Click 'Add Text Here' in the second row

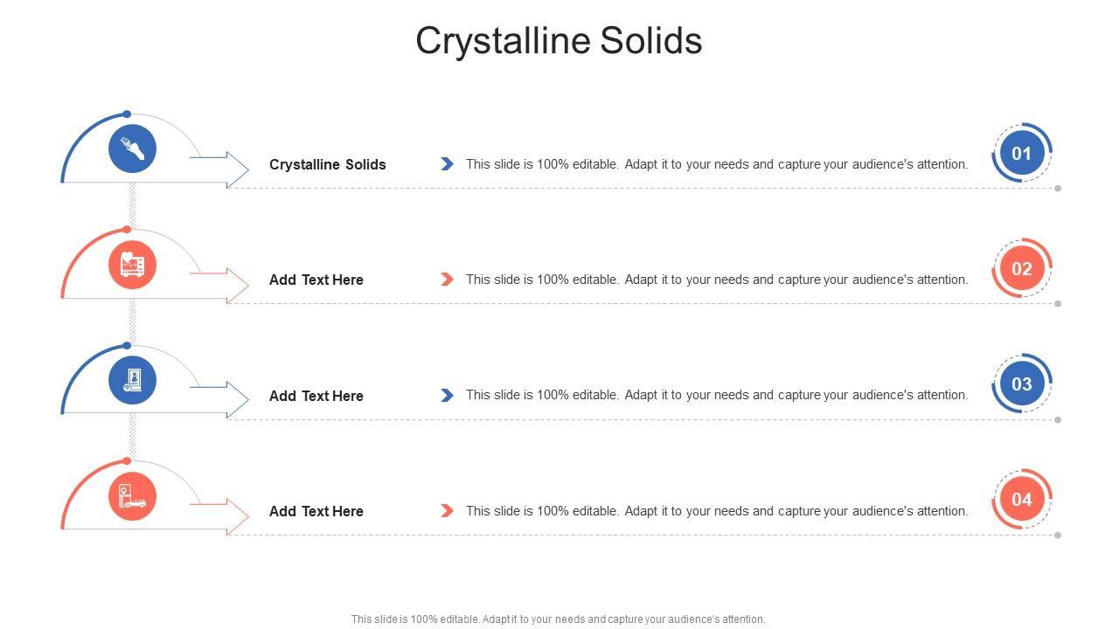point(316,280)
